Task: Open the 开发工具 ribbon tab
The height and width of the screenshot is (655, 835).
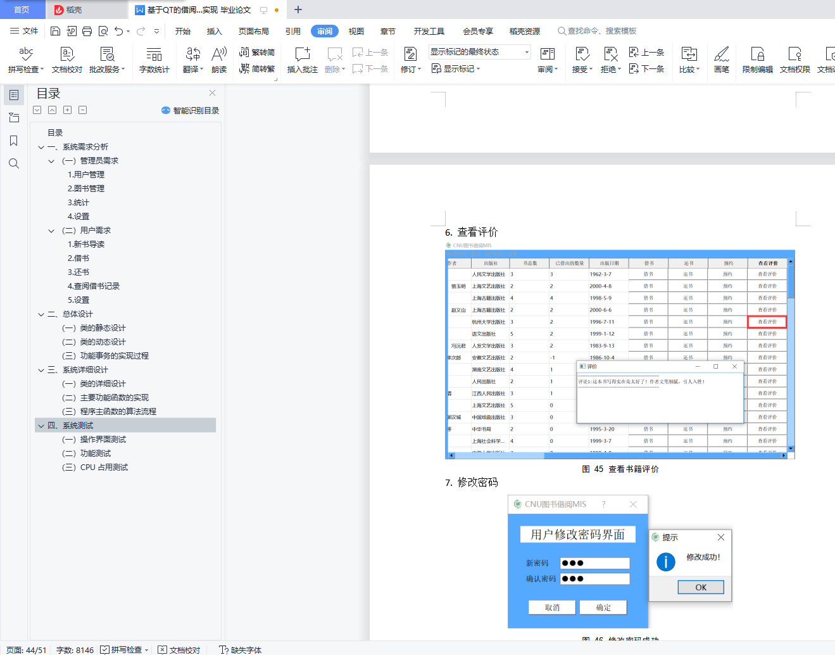Action: tap(429, 31)
